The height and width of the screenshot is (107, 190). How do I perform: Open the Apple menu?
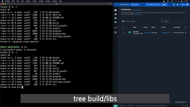pos(3,1)
